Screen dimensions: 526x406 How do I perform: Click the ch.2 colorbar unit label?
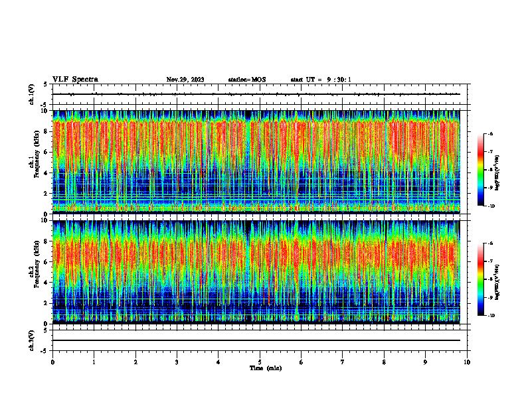pos(497,282)
